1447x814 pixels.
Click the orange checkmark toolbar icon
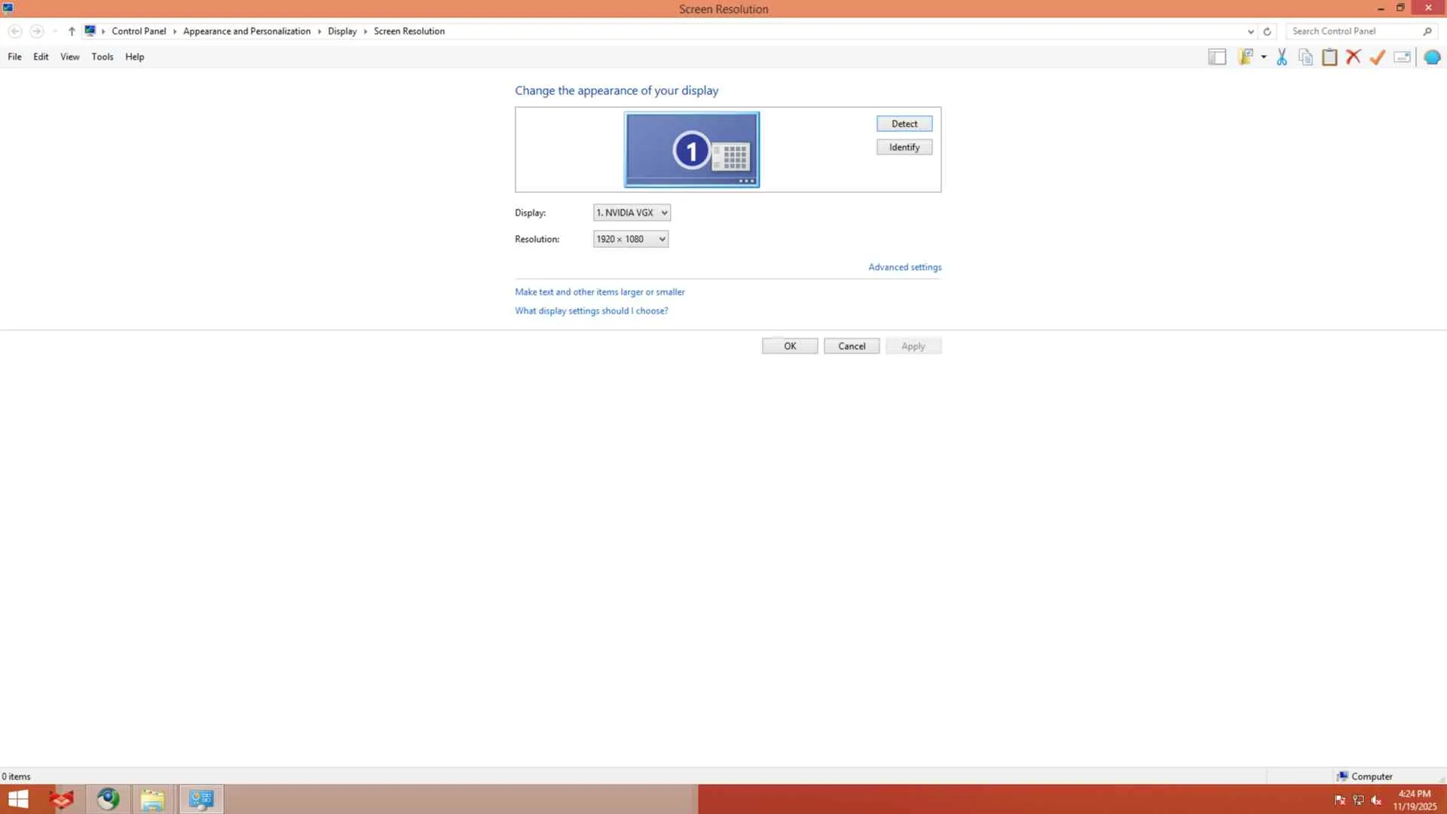1378,57
